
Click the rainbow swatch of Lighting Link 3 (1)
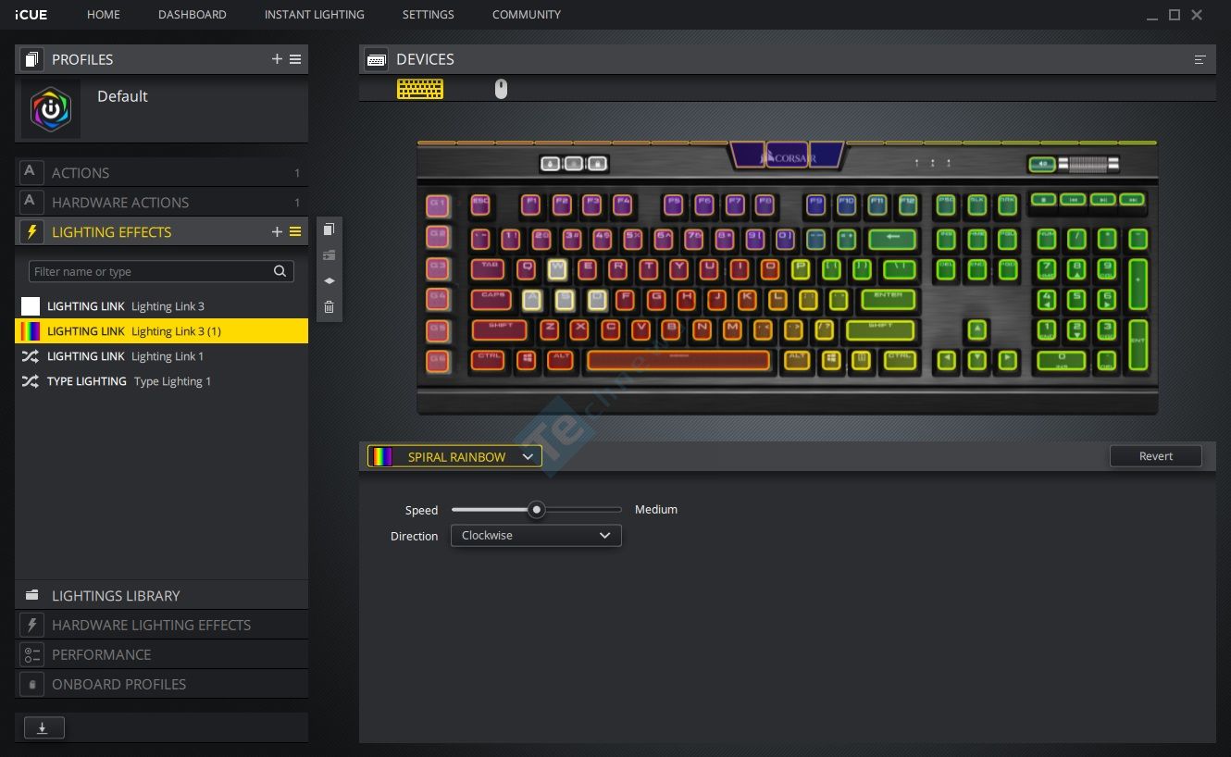[x=31, y=331]
